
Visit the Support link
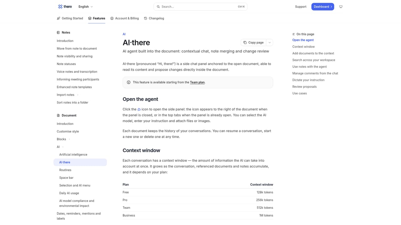[x=301, y=7]
